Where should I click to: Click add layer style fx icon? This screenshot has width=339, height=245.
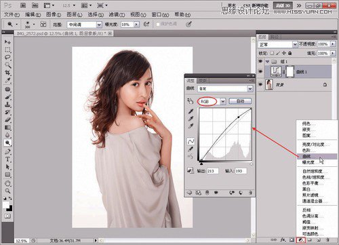click(x=283, y=240)
